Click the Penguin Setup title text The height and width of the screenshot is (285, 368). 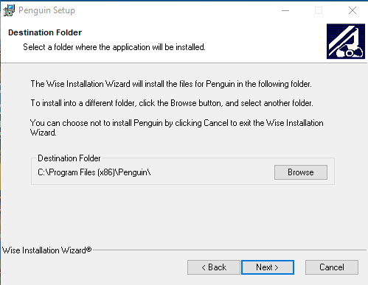point(46,10)
